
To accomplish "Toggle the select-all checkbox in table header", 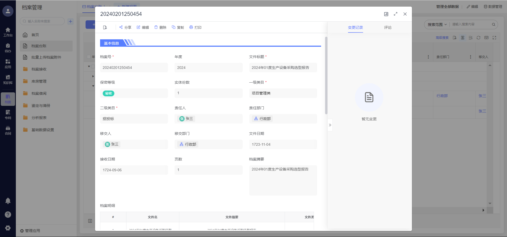I will (x=89, y=57).
